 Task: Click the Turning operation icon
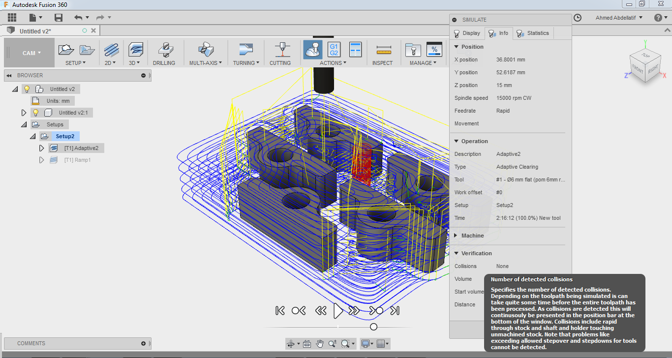[x=245, y=50]
